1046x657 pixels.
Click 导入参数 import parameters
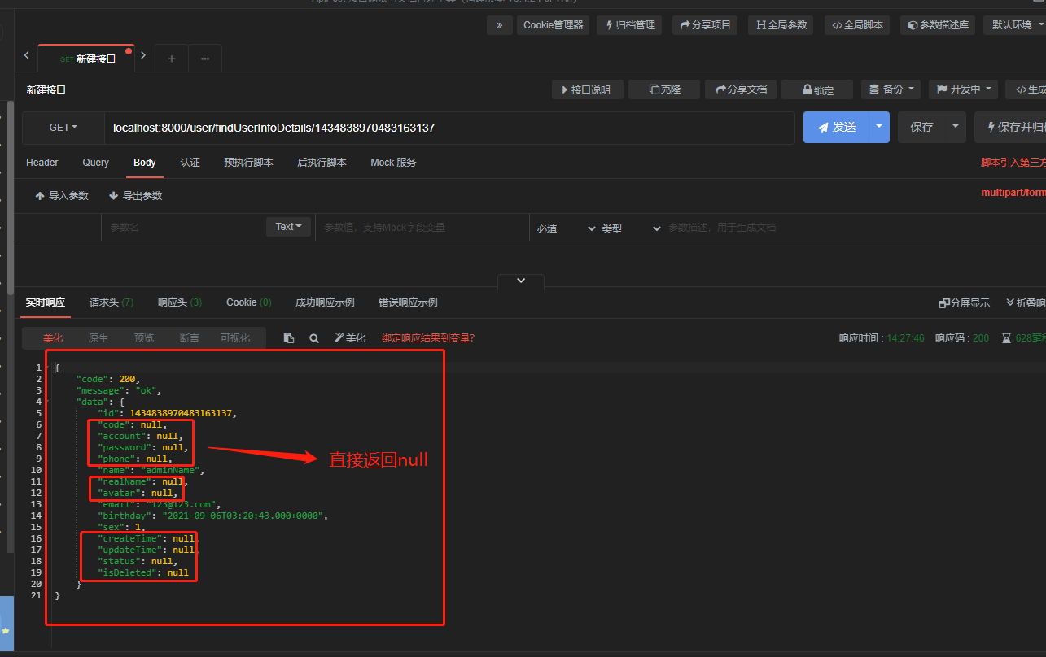click(x=62, y=196)
